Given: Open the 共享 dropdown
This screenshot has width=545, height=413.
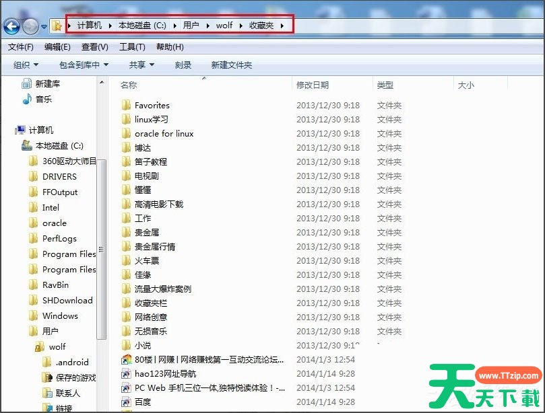Looking at the screenshot, I should (x=141, y=65).
